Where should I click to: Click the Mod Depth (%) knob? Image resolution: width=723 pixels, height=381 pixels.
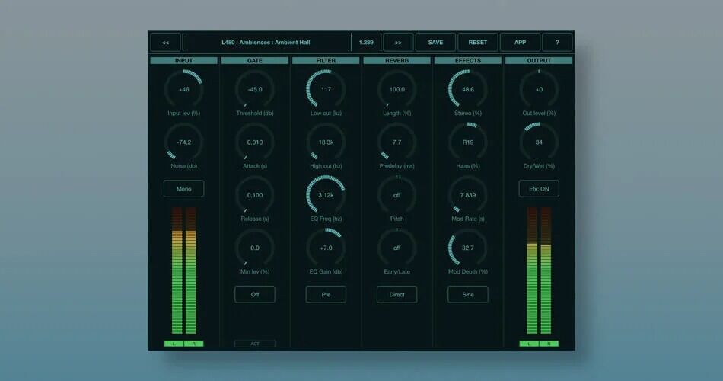[x=467, y=248]
